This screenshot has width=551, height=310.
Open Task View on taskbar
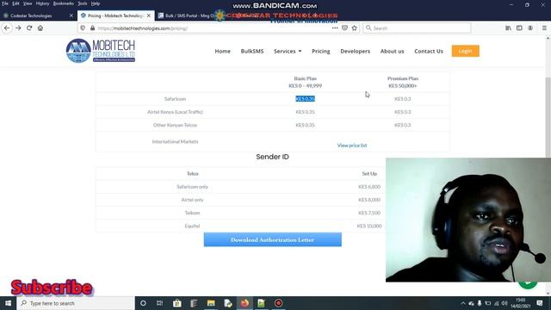pyautogui.click(x=160, y=303)
